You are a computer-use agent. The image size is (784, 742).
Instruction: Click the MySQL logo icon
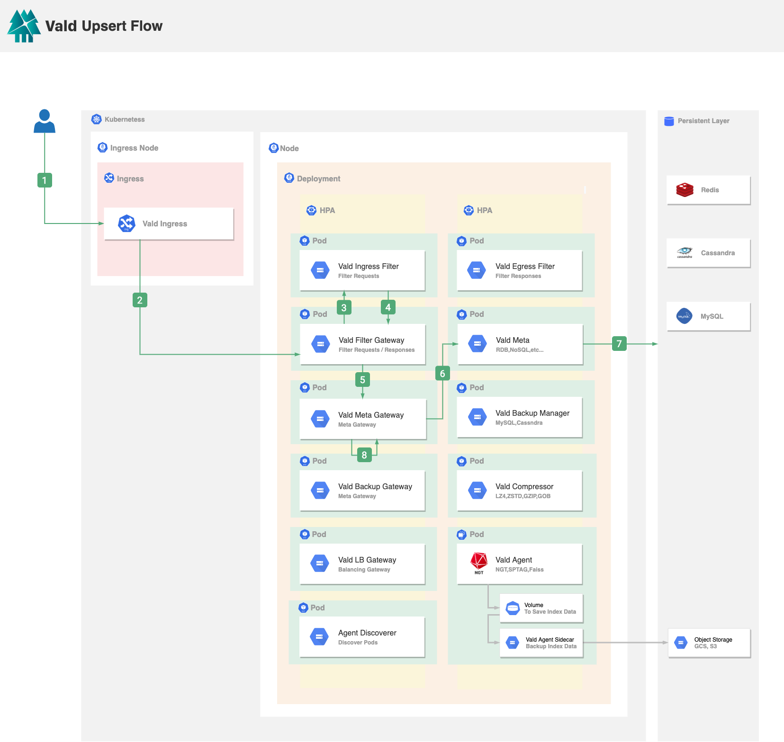point(684,316)
